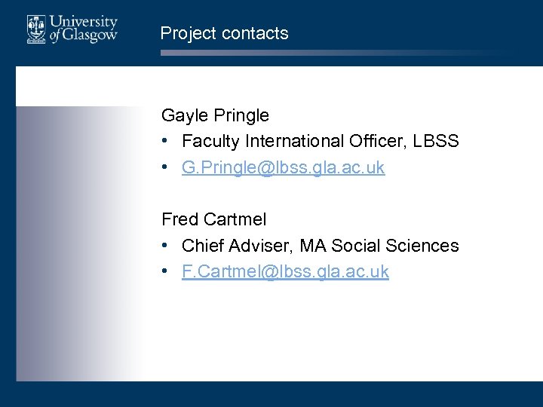Viewport: 543px width, 407px height.
Task: Click the University of Glasgow crest icon
Action: tap(35, 29)
